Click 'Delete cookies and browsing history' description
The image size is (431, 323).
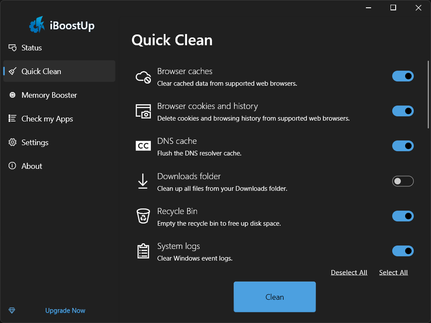pos(253,118)
